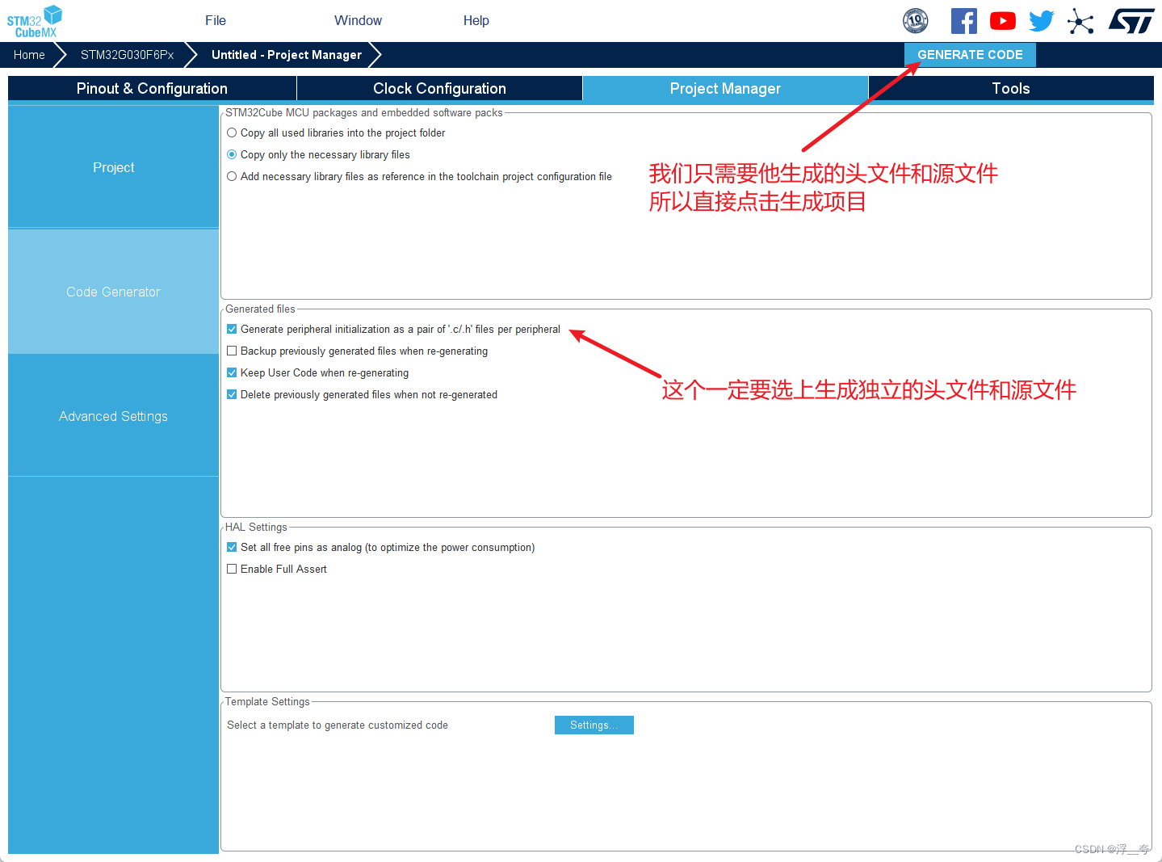
Task: Open the Window menu
Action: point(358,20)
